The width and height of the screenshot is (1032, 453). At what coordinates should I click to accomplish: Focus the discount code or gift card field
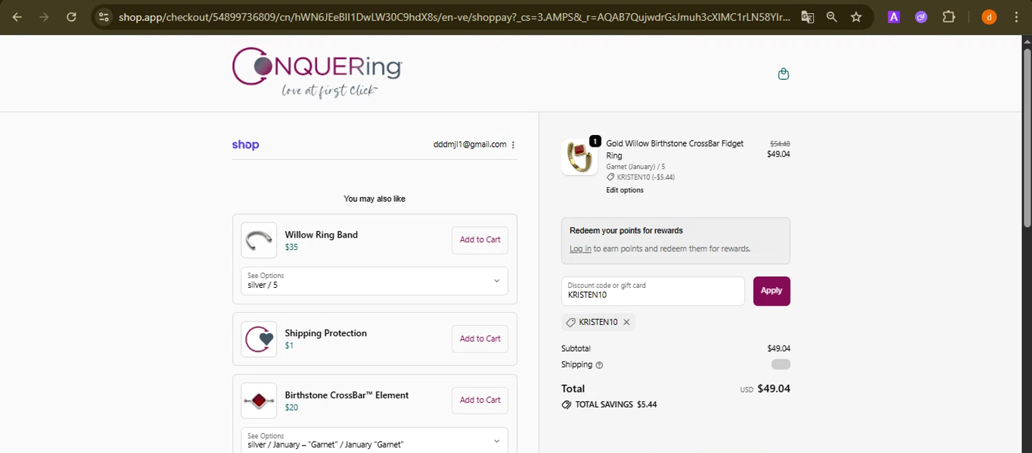pos(653,291)
